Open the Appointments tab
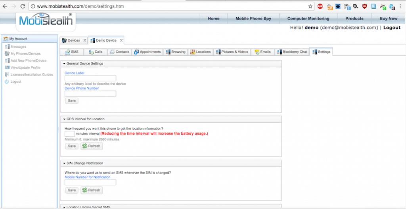Viewport: 406px width, 209px height. [x=147, y=52]
